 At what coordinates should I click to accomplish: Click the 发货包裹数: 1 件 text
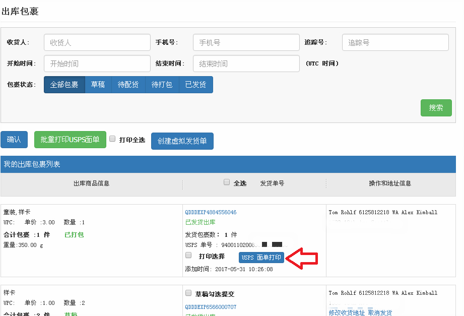[211, 235]
